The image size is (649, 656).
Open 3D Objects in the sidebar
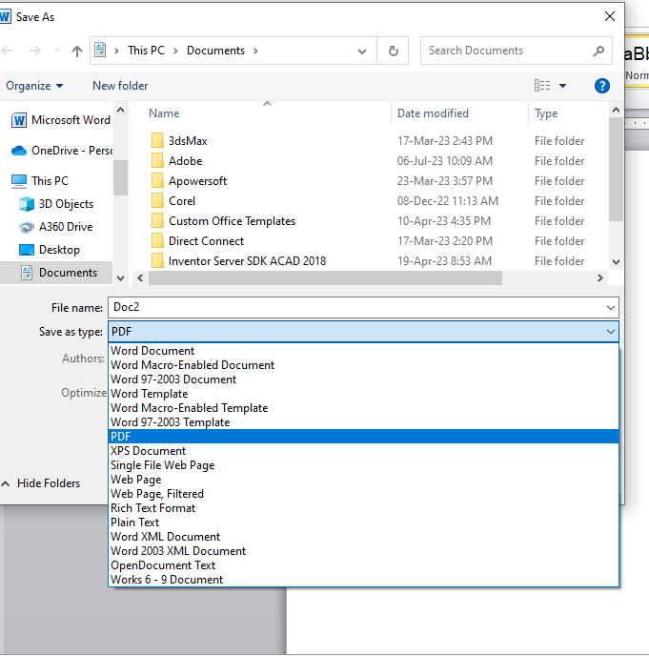click(x=66, y=204)
